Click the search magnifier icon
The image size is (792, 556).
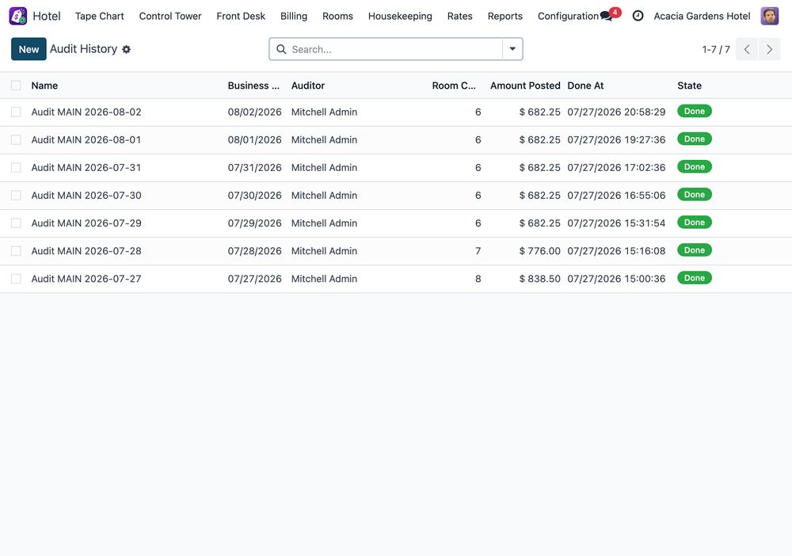pos(281,49)
